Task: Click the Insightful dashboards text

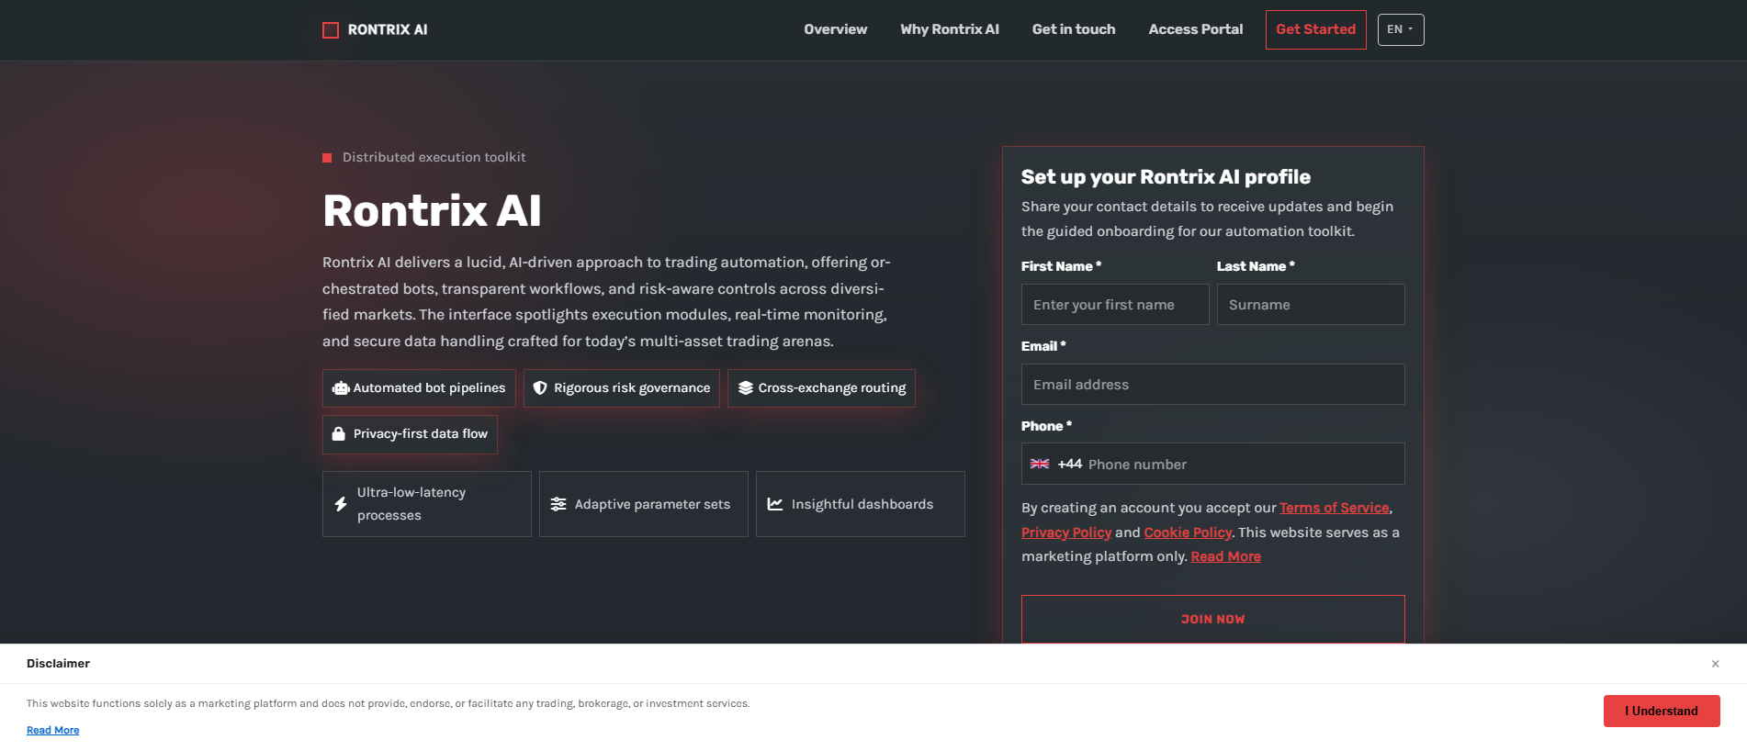Action: [862, 504]
